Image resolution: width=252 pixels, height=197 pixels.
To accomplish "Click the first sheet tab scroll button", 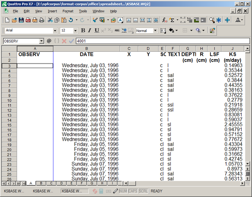I will click(x=4, y=183).
